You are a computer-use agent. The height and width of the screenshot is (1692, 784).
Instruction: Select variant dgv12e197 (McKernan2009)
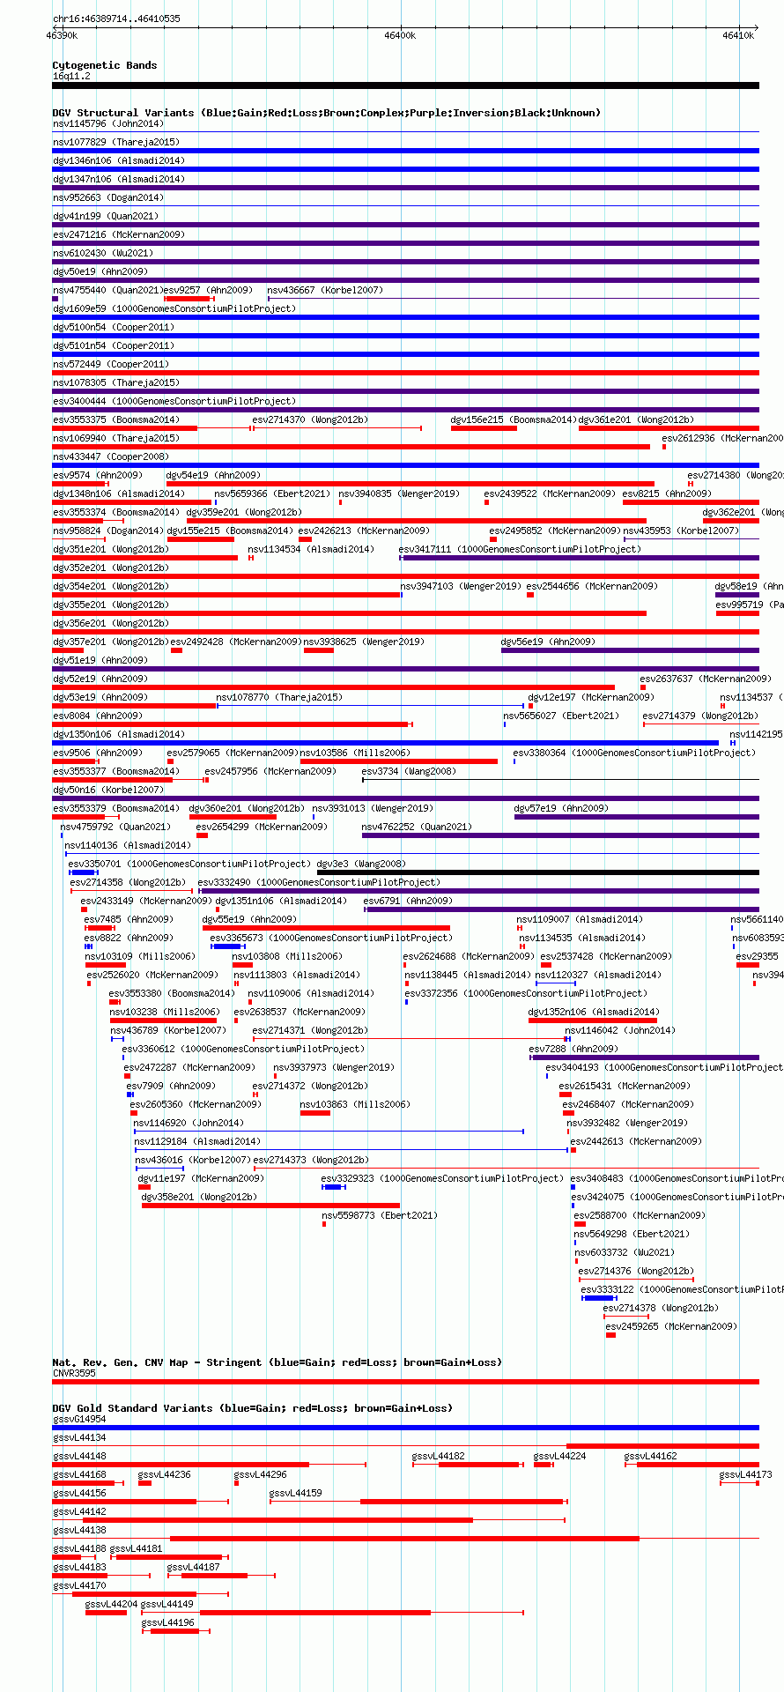(591, 697)
